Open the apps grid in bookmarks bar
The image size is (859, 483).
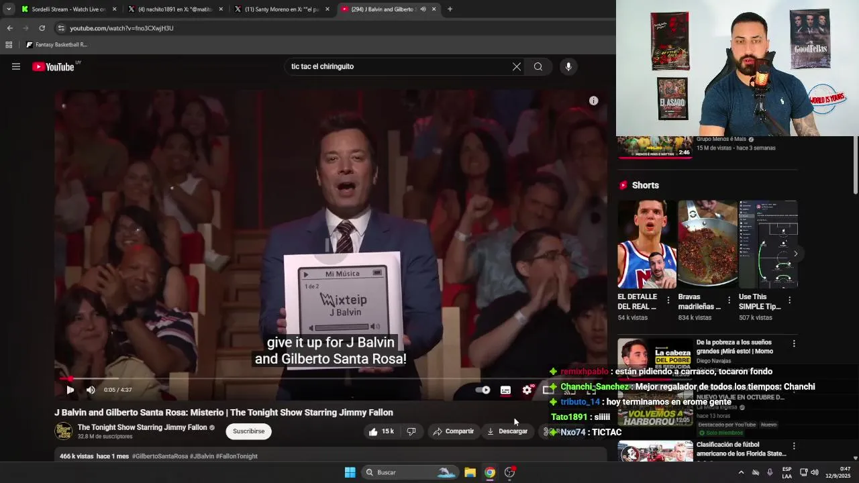click(9, 45)
